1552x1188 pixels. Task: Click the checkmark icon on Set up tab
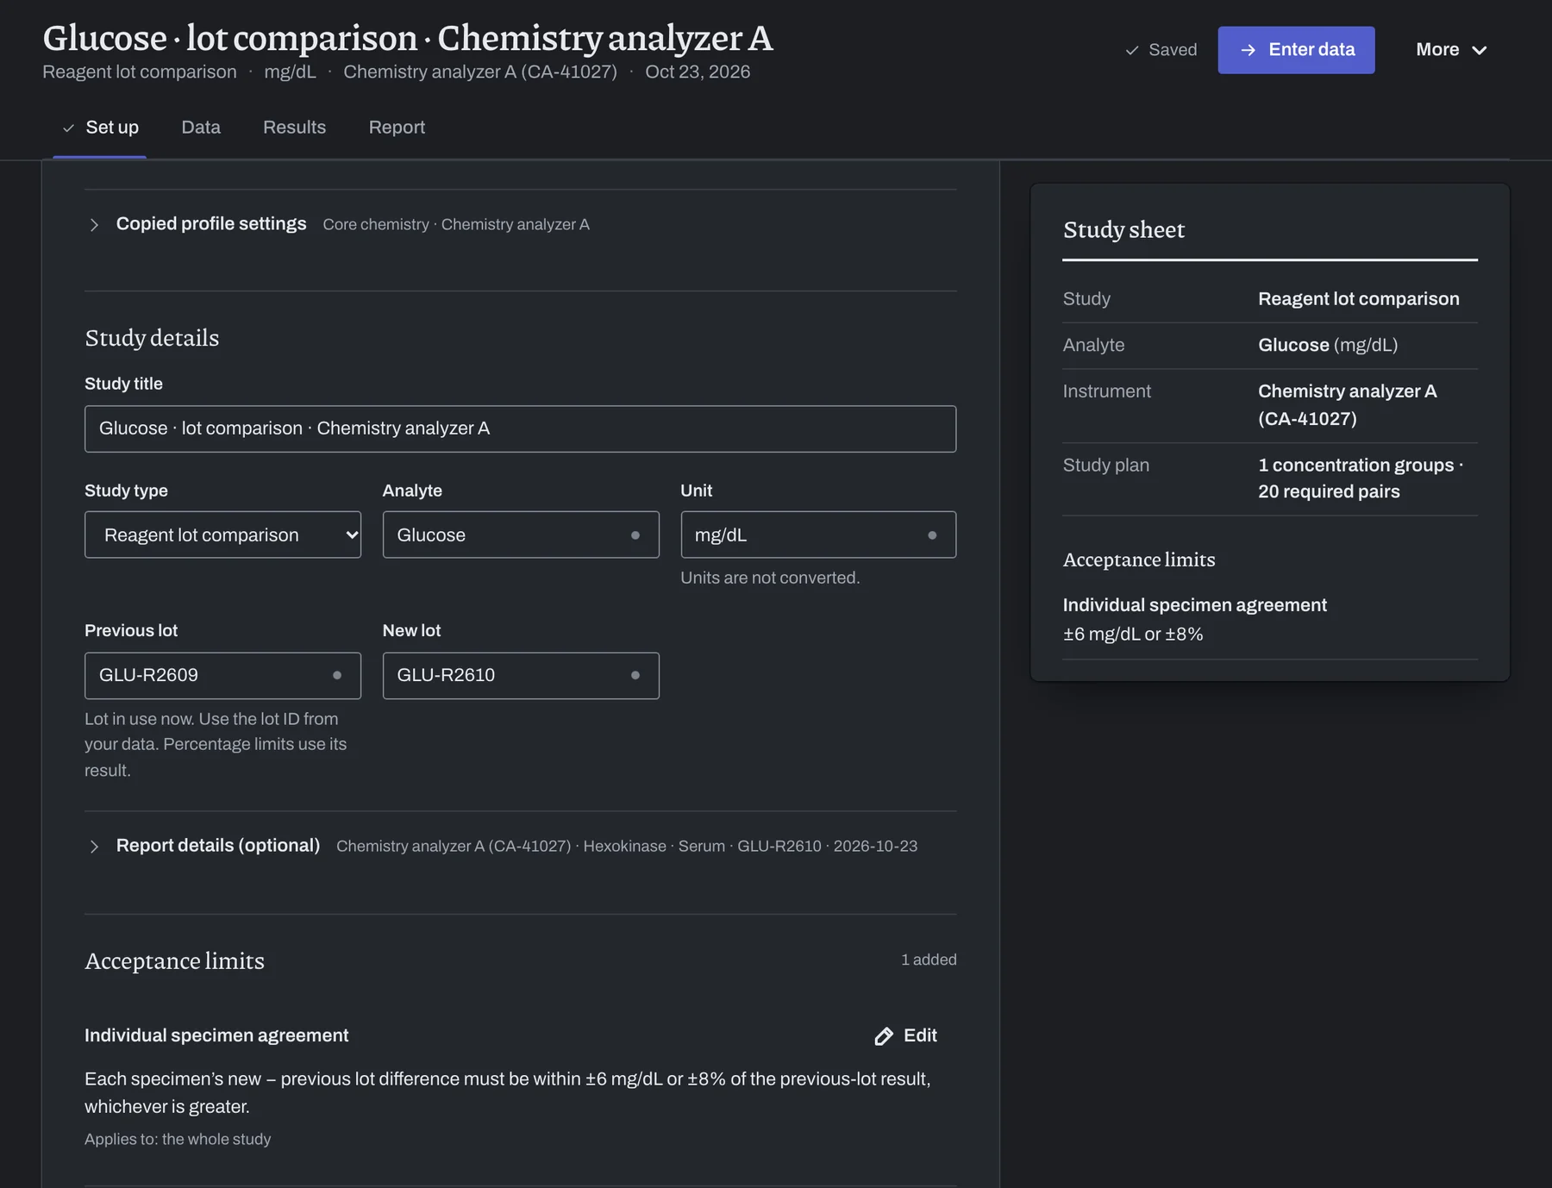tap(68, 128)
